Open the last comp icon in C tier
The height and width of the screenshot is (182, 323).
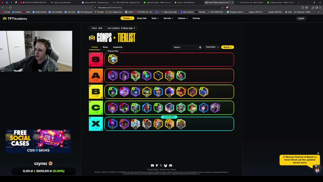pyautogui.click(x=215, y=108)
